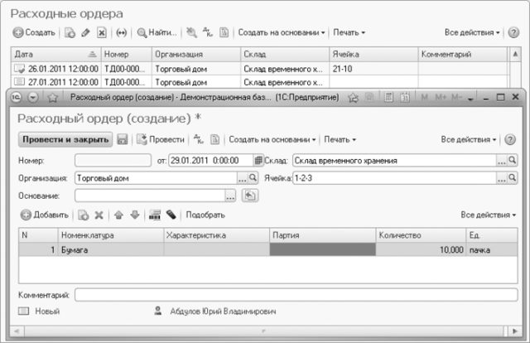This screenshot has height=343, width=530.
Task: Click magnifier open icon of Склад field
Action: pos(513,161)
